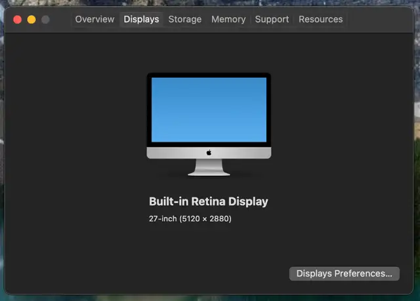Click the Displays Preferences button
Viewport: 420px width, 301px height.
pos(344,273)
